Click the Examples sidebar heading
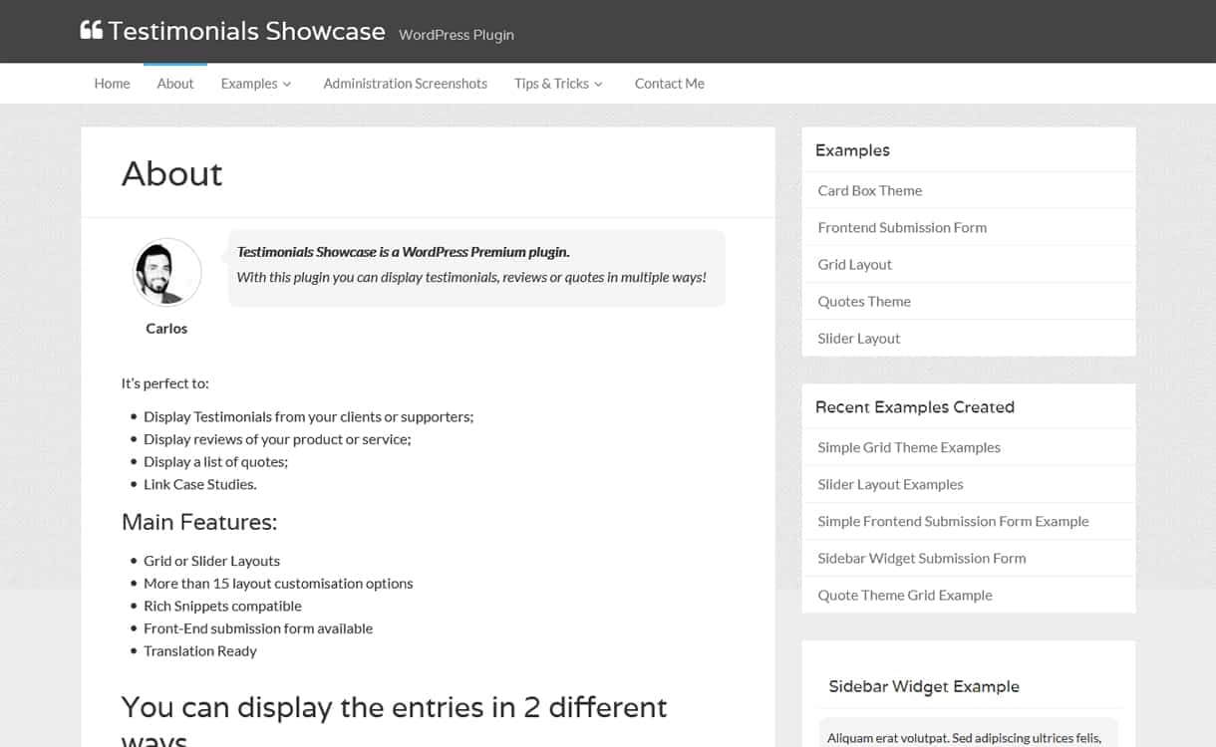This screenshot has height=747, width=1216. click(x=852, y=150)
